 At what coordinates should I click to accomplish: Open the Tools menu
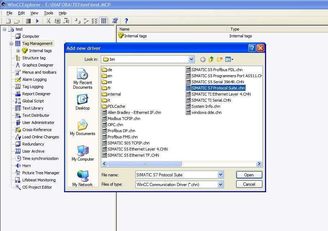49,13
